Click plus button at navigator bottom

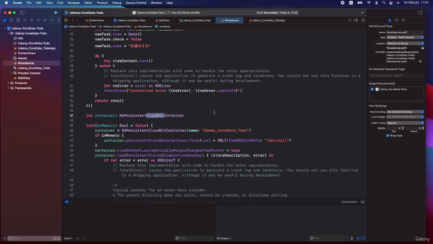(5, 238)
